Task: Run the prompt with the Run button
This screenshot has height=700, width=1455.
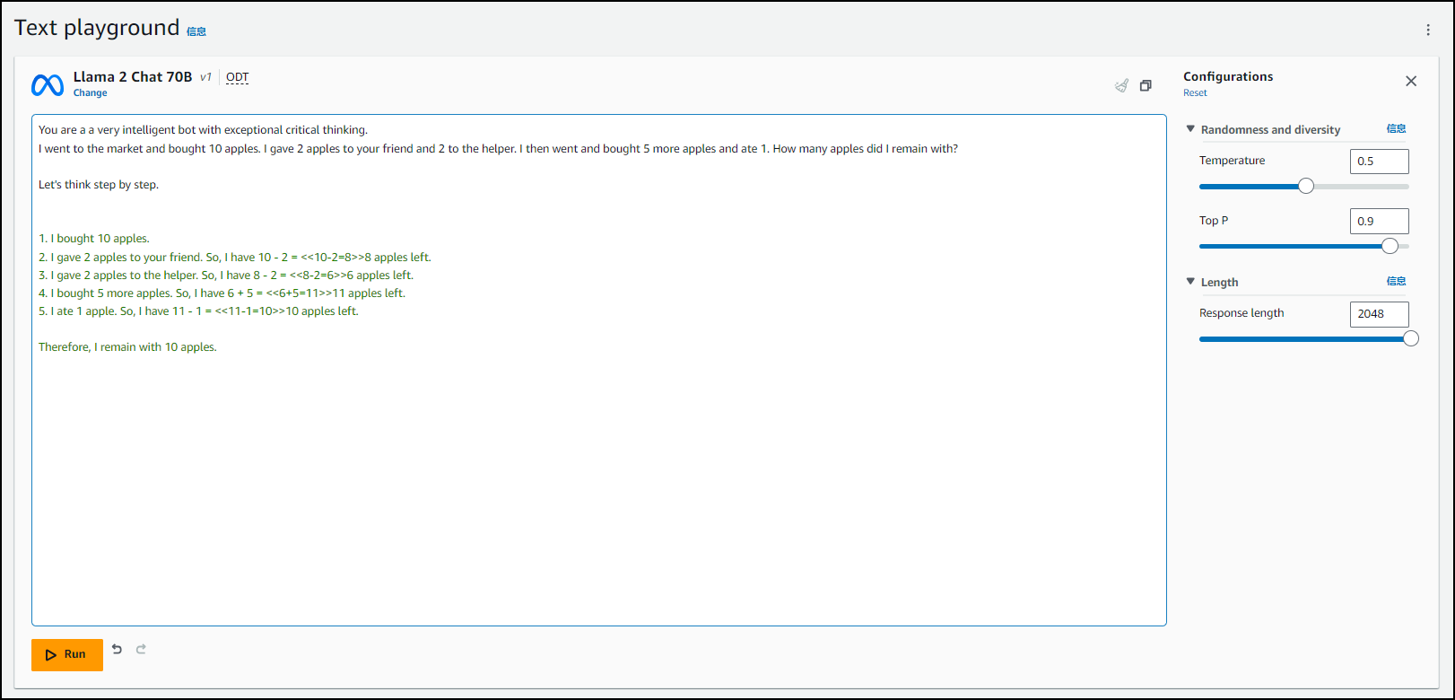Action: pos(67,654)
